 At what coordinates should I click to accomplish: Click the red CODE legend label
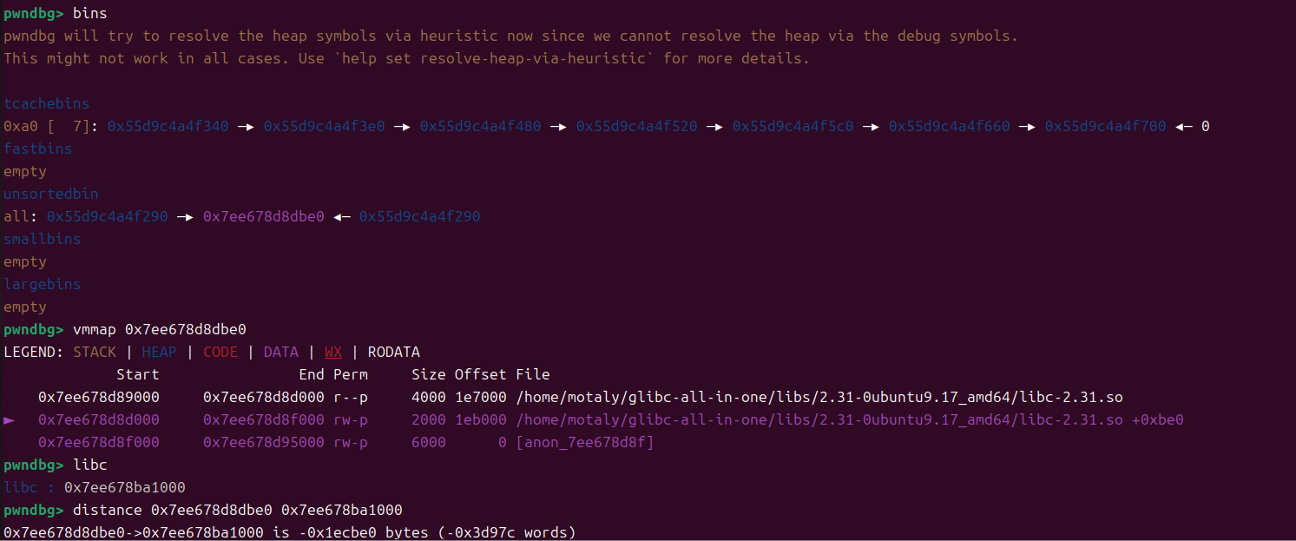(x=220, y=353)
